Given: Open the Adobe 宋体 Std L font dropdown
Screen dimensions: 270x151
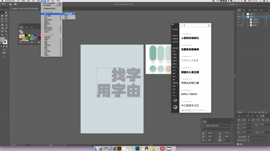Looking at the screenshot, I should 231,126.
